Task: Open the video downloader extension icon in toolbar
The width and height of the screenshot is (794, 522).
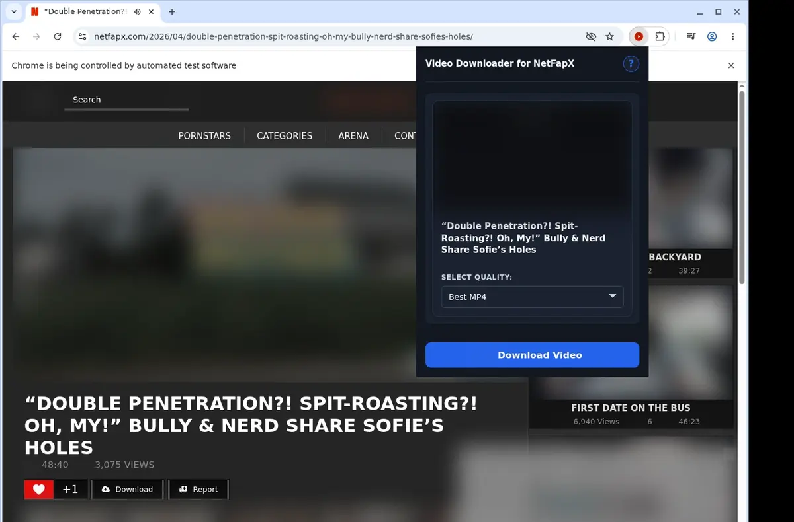Action: coord(639,37)
